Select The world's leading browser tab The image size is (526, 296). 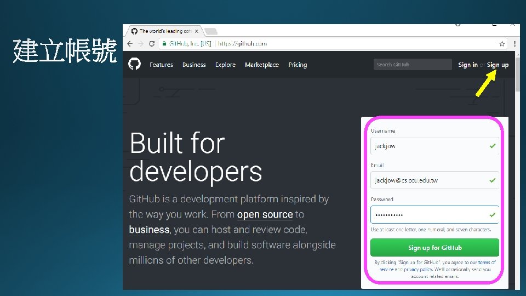click(x=164, y=31)
